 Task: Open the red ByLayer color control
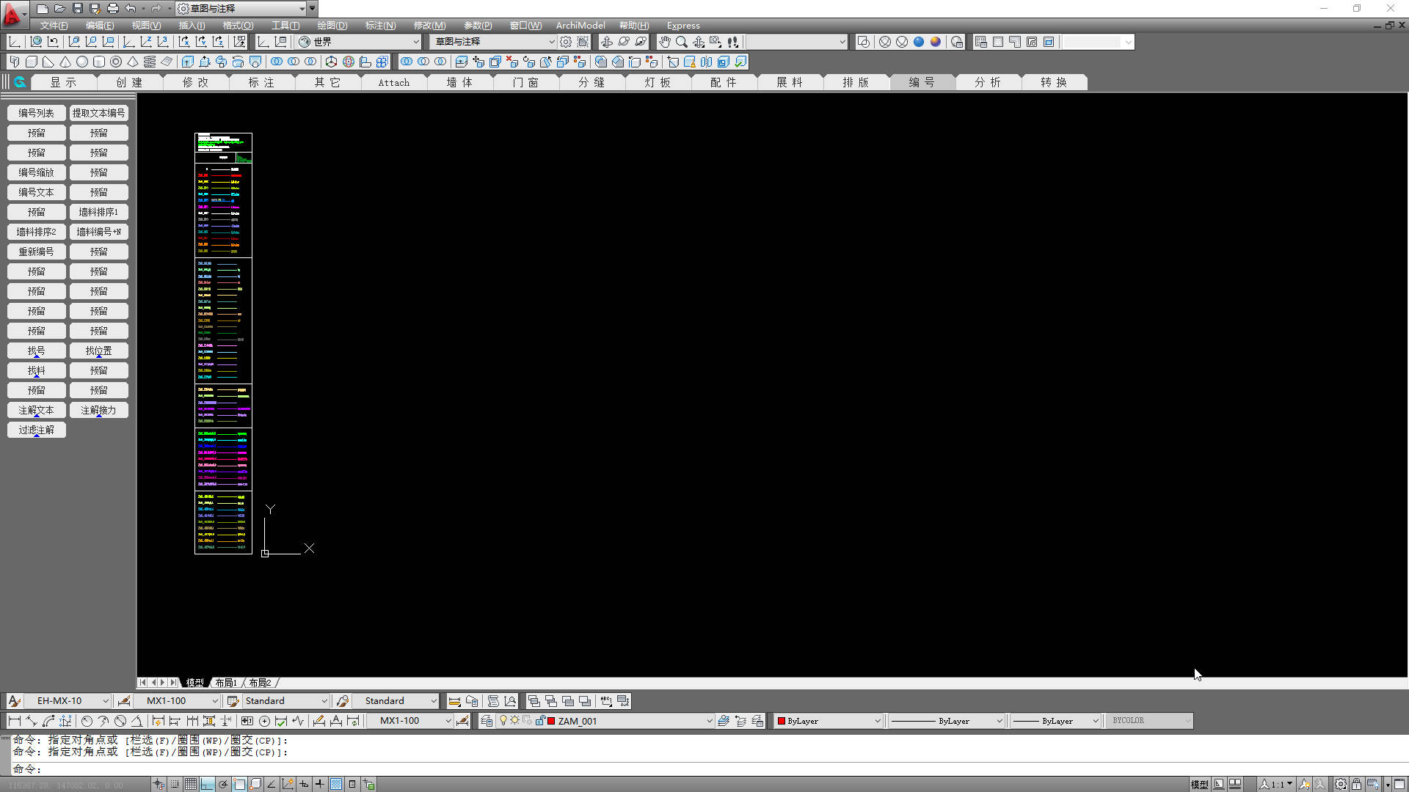[876, 721]
